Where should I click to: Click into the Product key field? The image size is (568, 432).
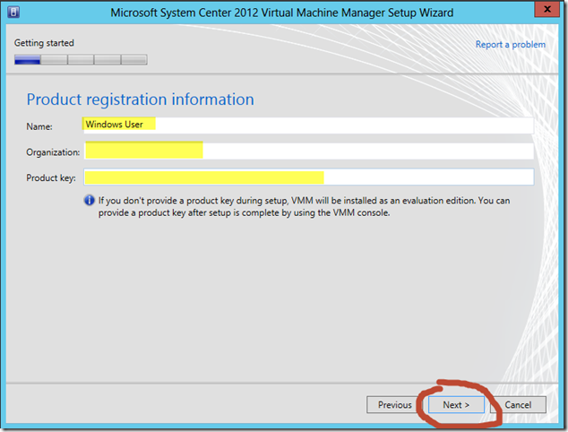tap(308, 177)
